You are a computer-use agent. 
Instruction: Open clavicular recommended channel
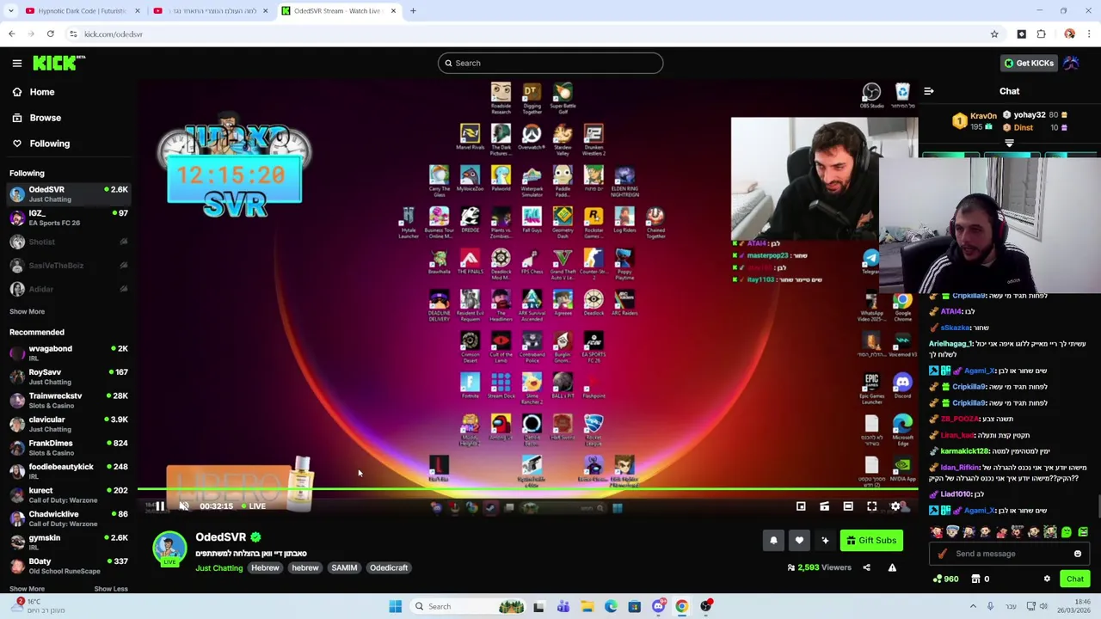(69, 424)
